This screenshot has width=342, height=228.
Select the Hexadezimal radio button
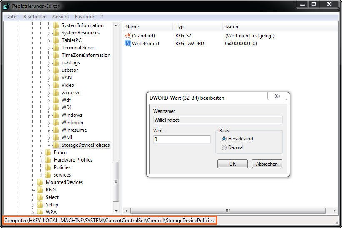[x=224, y=139]
